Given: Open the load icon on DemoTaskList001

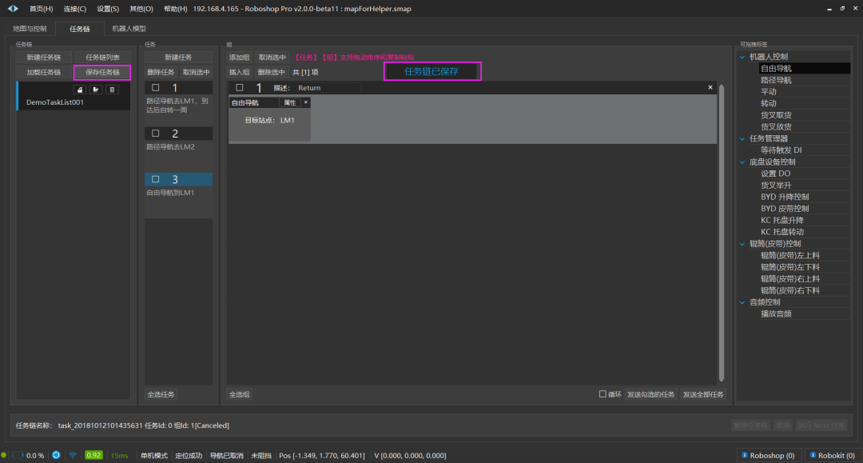Looking at the screenshot, I should [x=80, y=90].
